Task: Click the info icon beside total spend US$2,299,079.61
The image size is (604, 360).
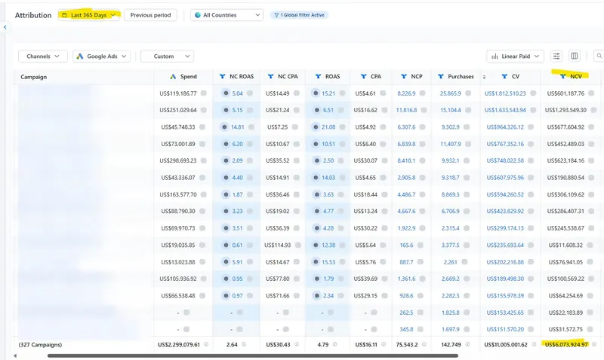Action: [x=206, y=344]
